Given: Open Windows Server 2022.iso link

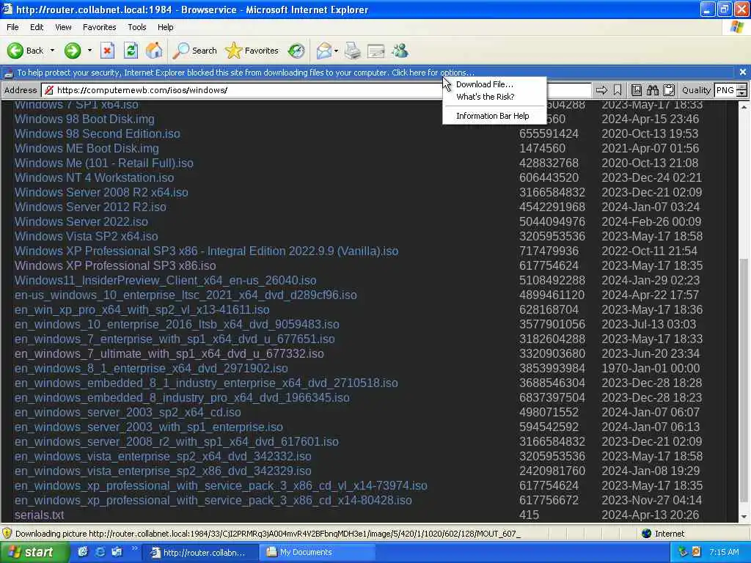Looking at the screenshot, I should click(81, 221).
